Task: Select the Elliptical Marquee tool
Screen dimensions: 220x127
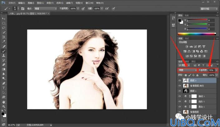Action: pos(4,23)
